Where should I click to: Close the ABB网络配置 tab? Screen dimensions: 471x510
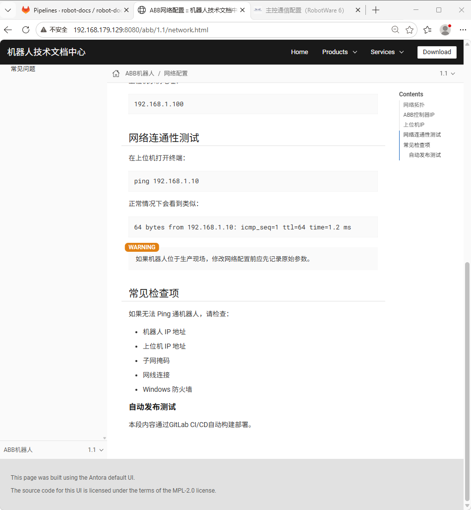tap(242, 10)
